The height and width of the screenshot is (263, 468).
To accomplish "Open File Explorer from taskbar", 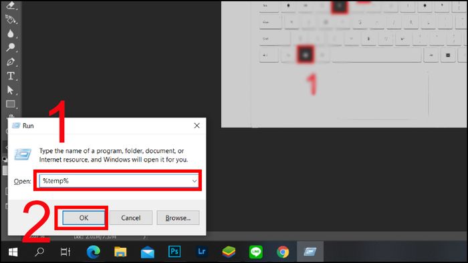I will tap(120, 252).
